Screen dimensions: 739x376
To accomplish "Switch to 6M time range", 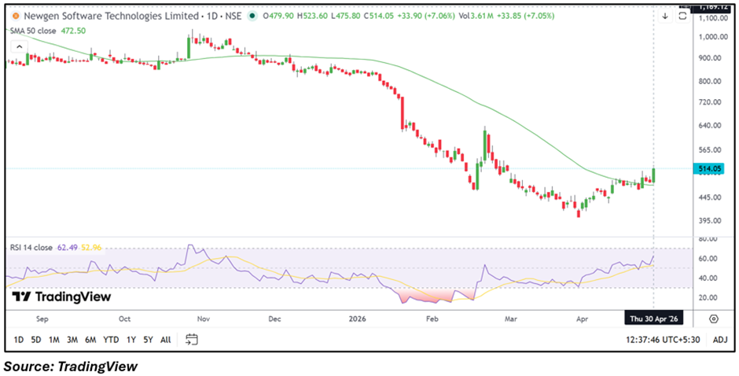I will coord(90,340).
